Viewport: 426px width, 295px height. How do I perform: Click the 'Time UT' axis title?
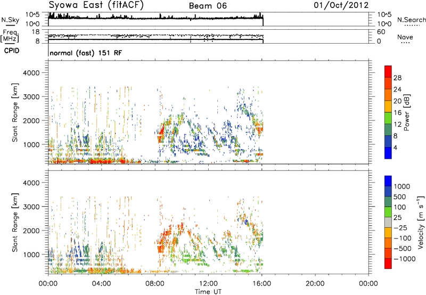pyautogui.click(x=208, y=292)
